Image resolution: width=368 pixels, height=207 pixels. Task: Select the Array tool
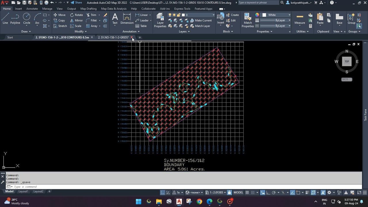pyautogui.click(x=92, y=26)
